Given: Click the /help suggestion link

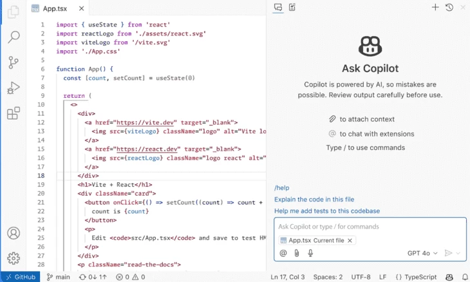Looking at the screenshot, I should [x=282, y=188].
